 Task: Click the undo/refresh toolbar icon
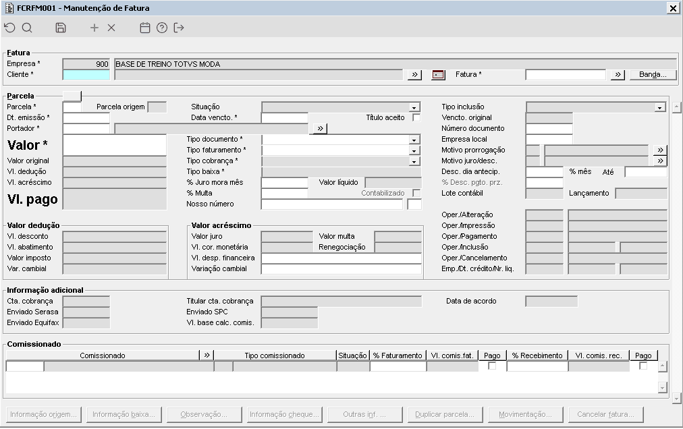(9, 28)
